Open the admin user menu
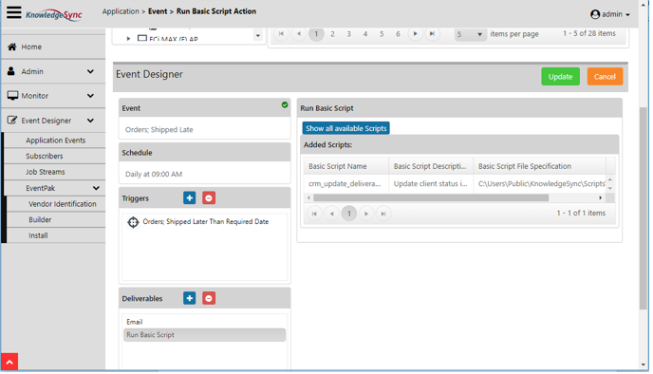 click(609, 14)
